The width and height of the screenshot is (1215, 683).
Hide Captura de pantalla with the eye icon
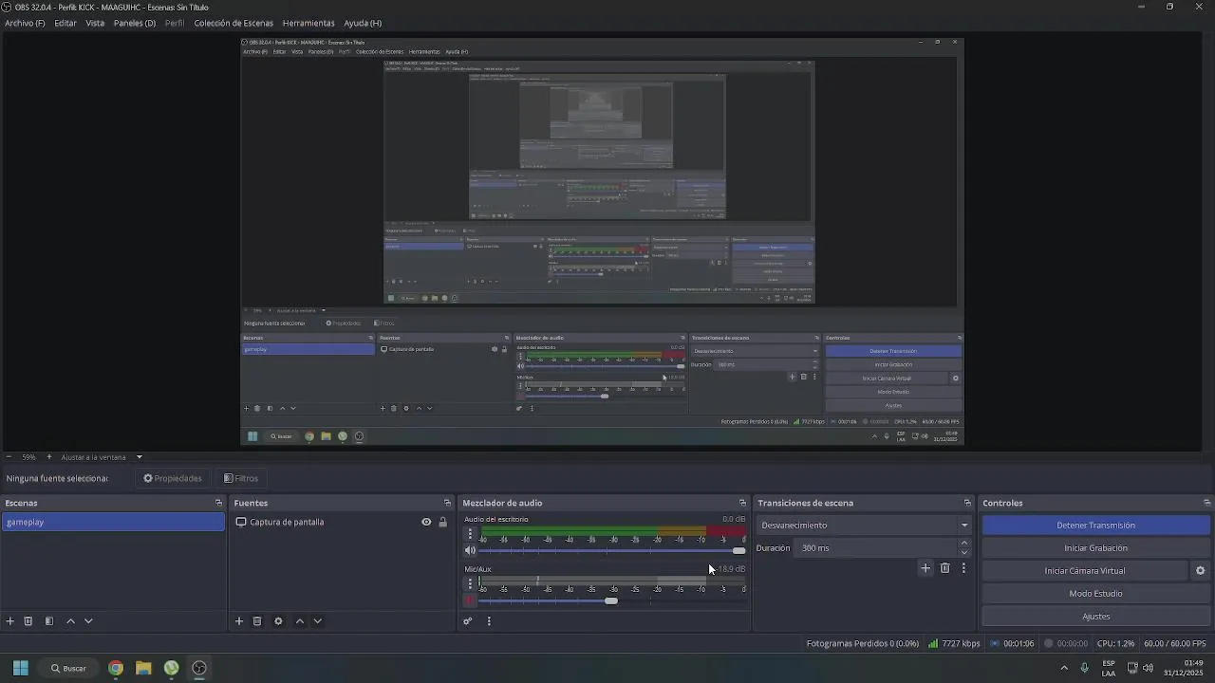(x=426, y=522)
